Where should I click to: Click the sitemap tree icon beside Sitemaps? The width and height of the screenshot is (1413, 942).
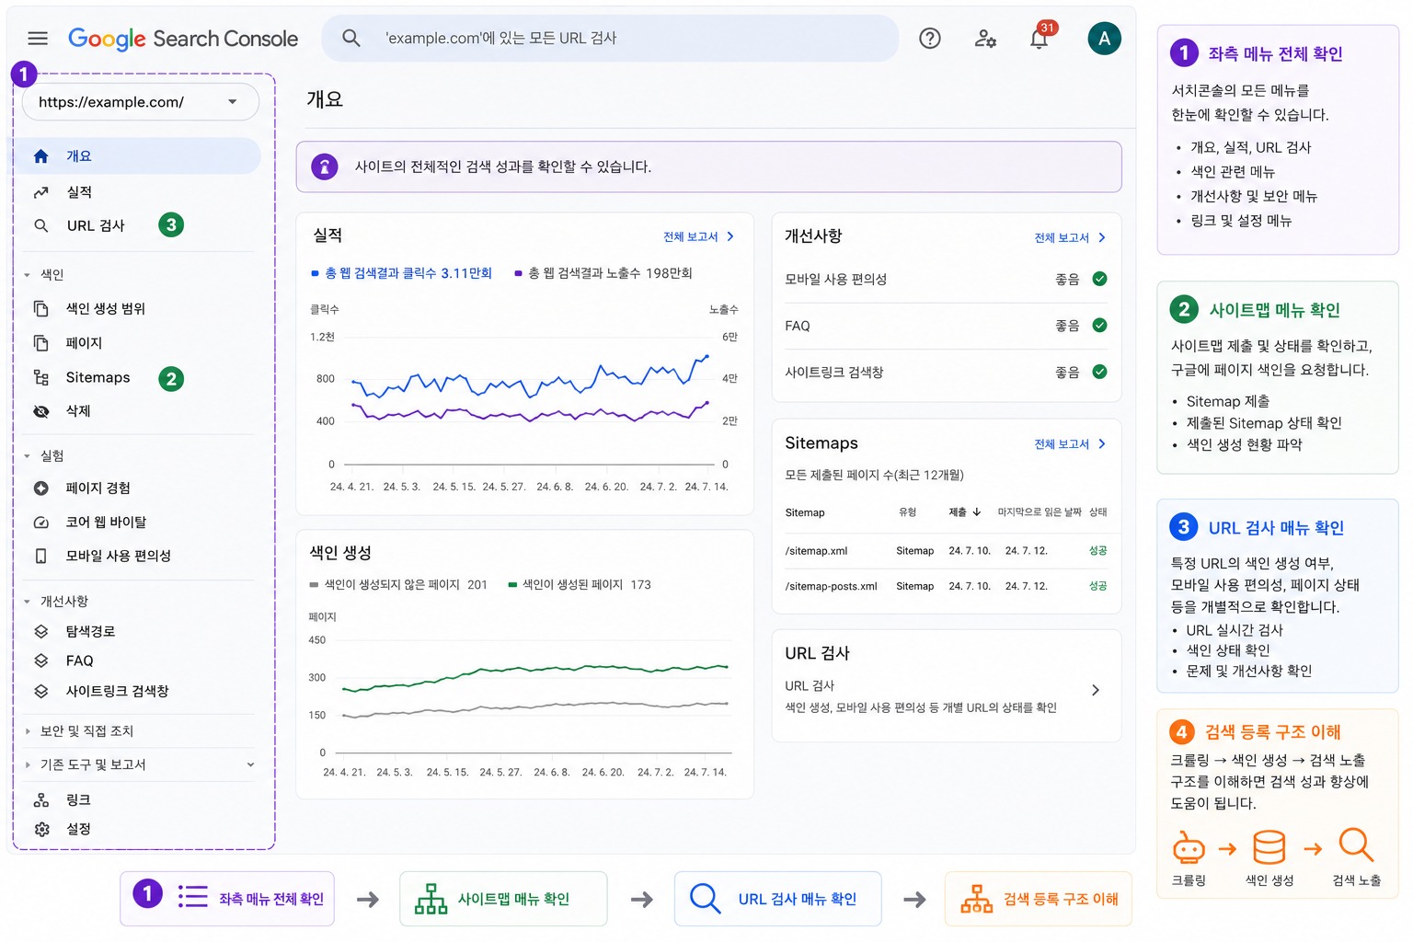point(40,377)
